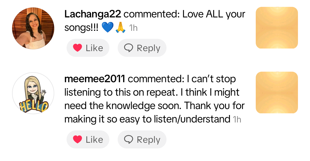Click the heart icon under meemee2011's comment
Screen dimensions: 310x161
[77, 140]
